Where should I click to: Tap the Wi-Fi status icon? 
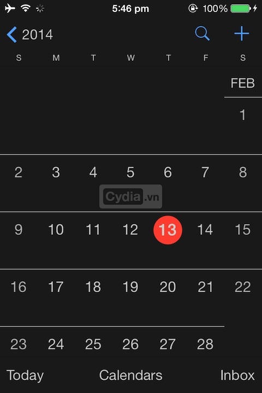point(26,8)
